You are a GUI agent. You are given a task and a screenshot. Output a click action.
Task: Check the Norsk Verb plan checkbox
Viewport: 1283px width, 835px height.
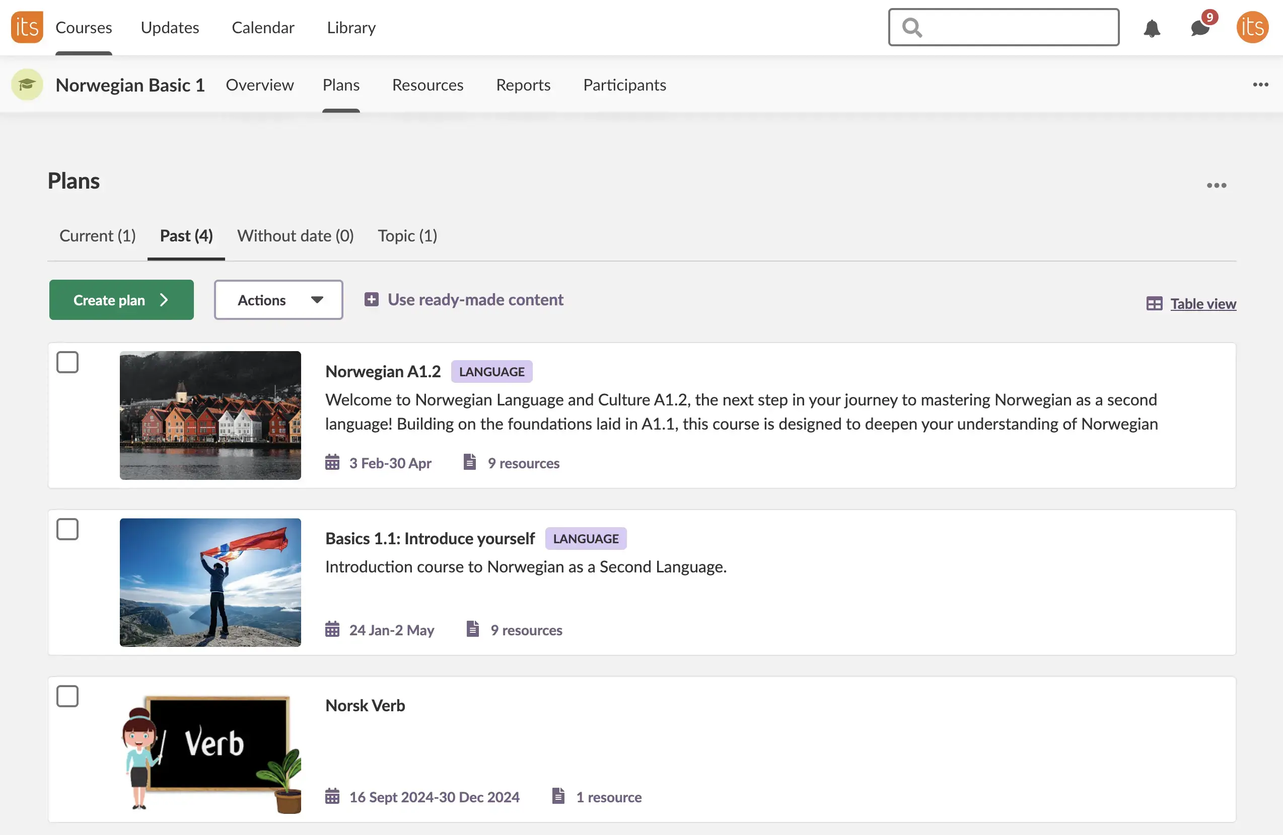[67, 696]
